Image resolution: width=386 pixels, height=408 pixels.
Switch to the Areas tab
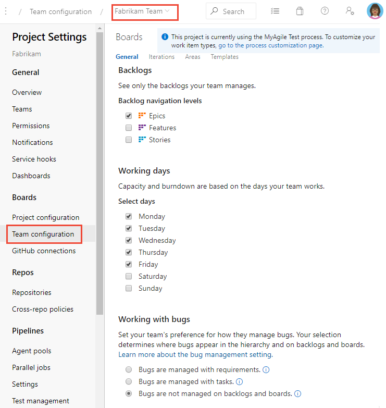pos(193,57)
